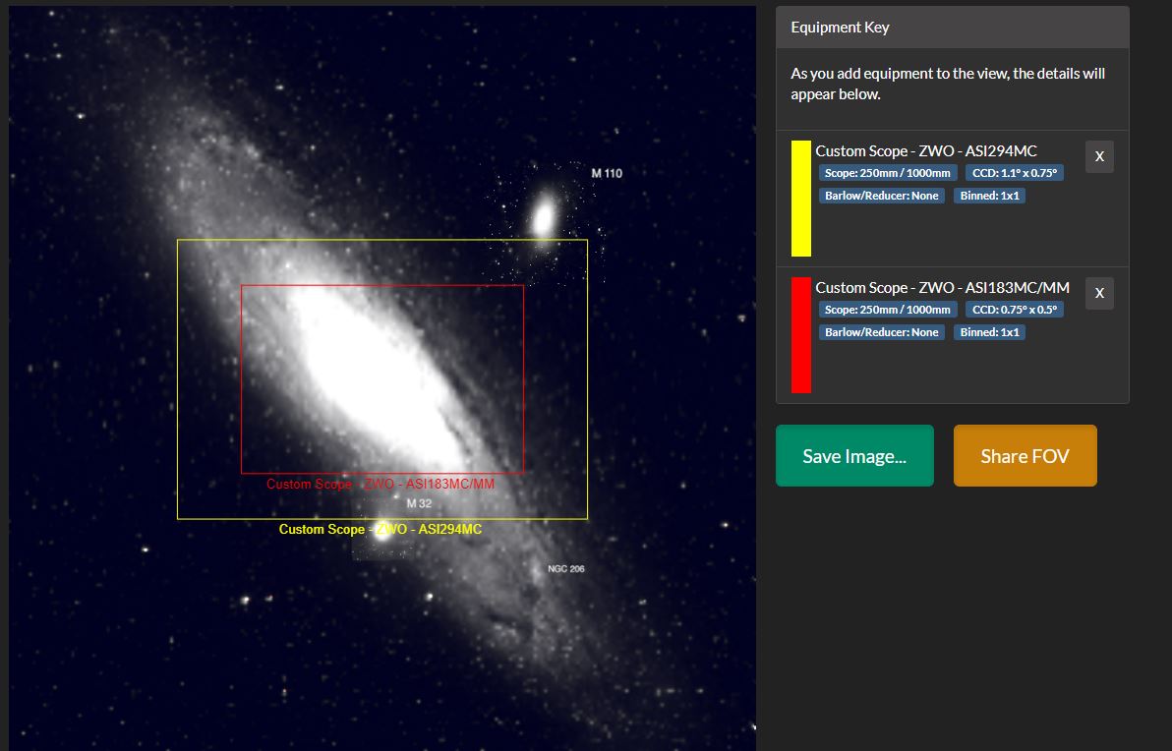
Task: Click Barlow/Reducer: None badge under ASI294MC
Action: [x=882, y=196]
